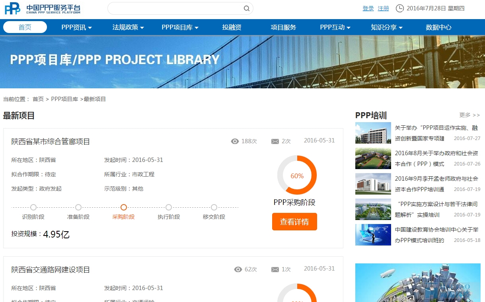485x302 pixels.
Task: Click 首页 in the breadcrumb
Action: coord(38,99)
